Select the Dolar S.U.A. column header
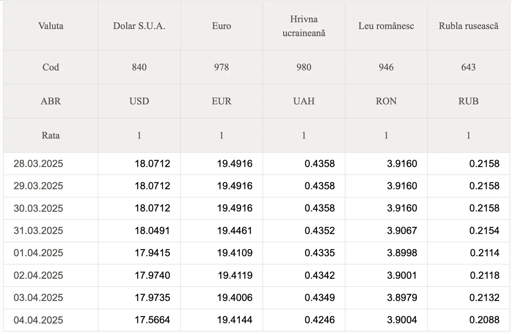Viewport: 512px width, 334px height. point(139,26)
